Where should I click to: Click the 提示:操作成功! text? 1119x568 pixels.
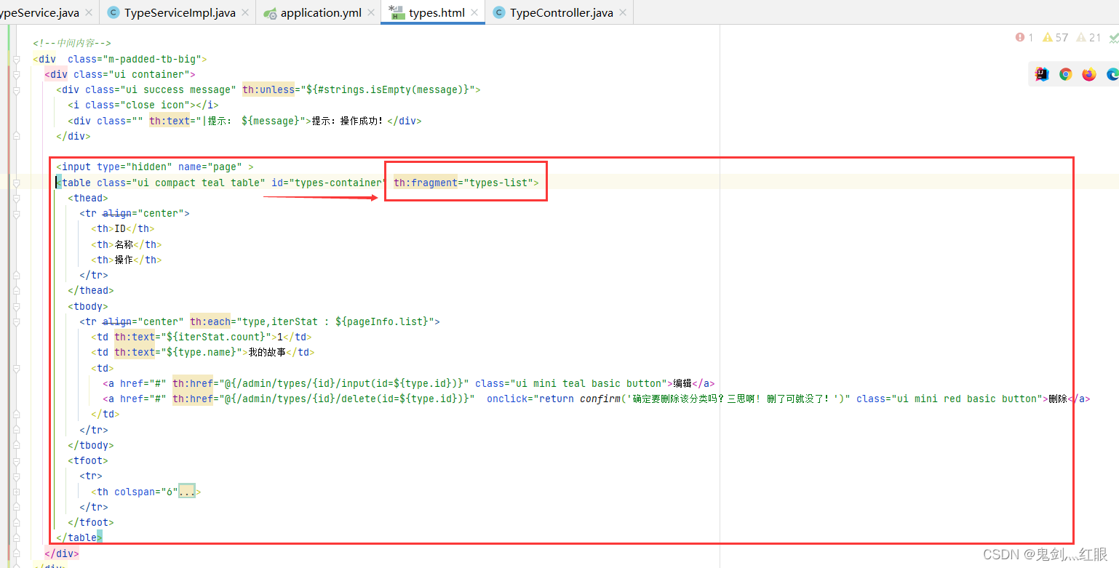(x=347, y=121)
